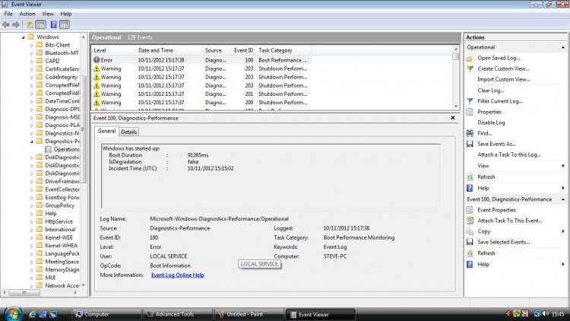570x321 pixels.
Task: Sort events by Level column header
Action: pyautogui.click(x=113, y=50)
